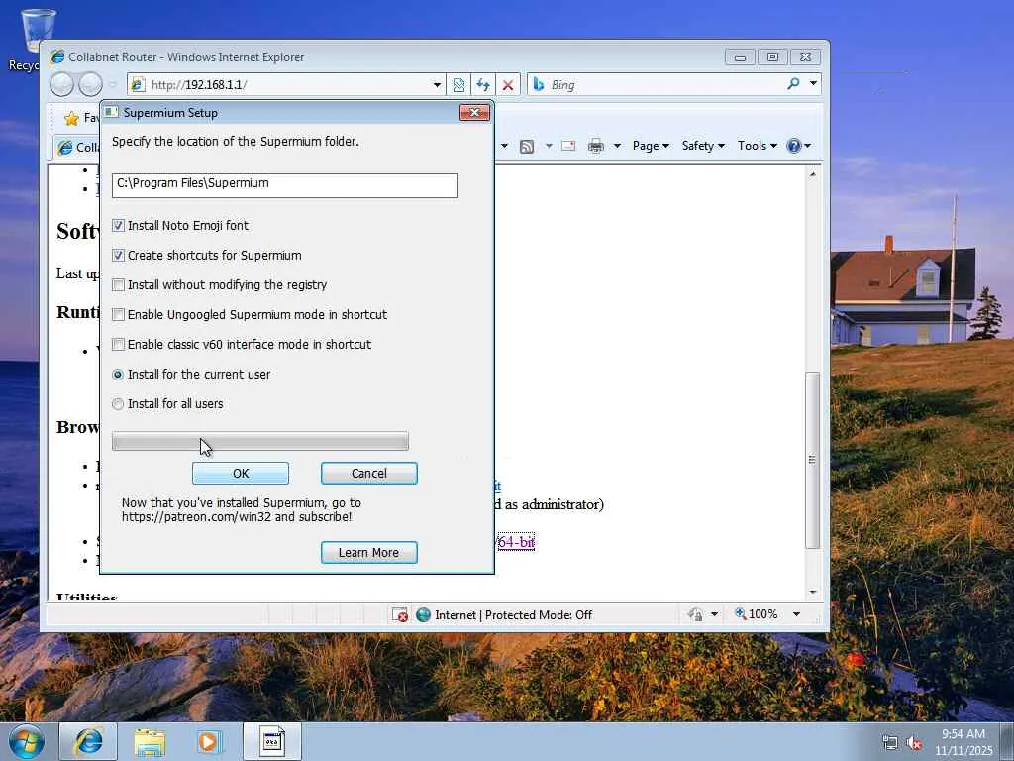Toggle Compatibility View icon in address bar
The width and height of the screenshot is (1014, 761).
coord(458,85)
